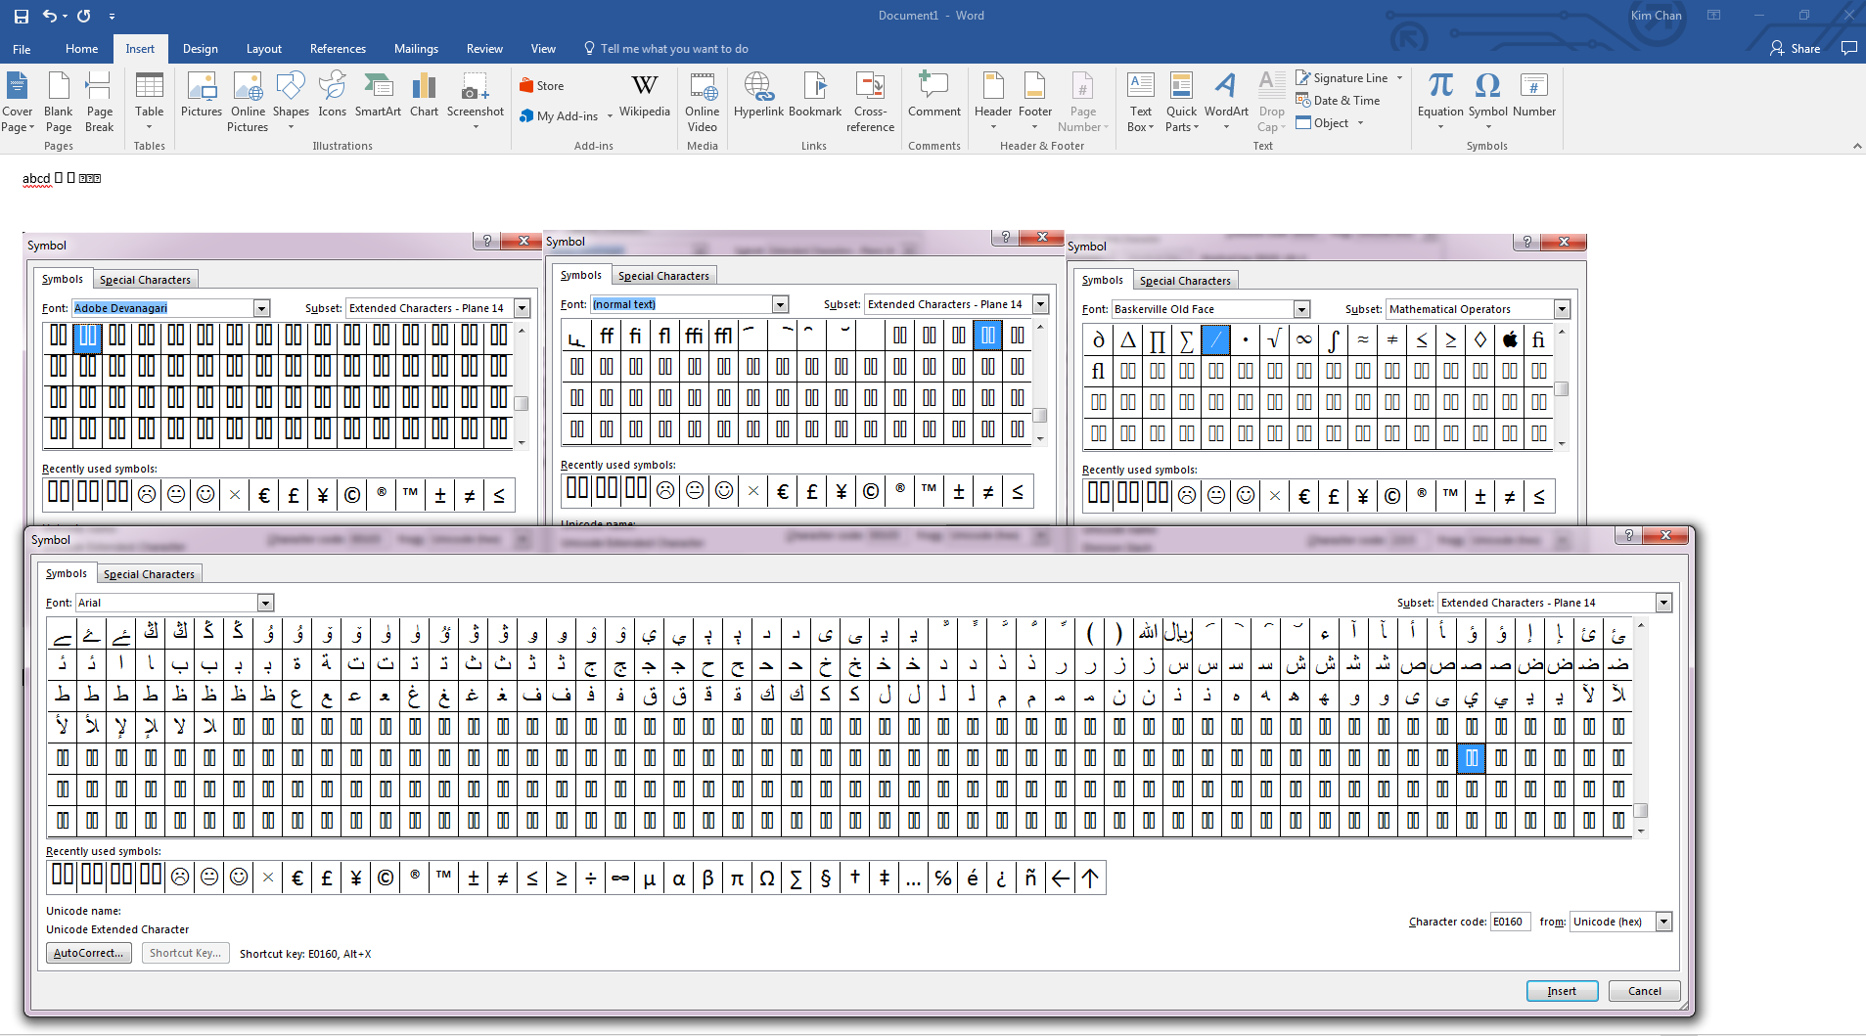Open the Symbol ribbon button
The image size is (1866, 1036).
1487,101
